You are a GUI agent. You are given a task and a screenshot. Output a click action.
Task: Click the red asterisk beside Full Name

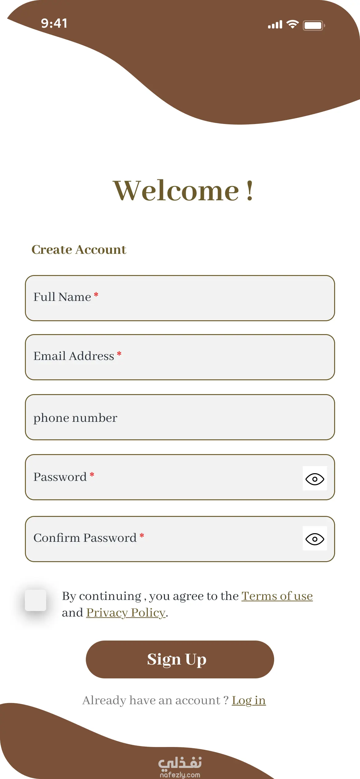tap(96, 295)
